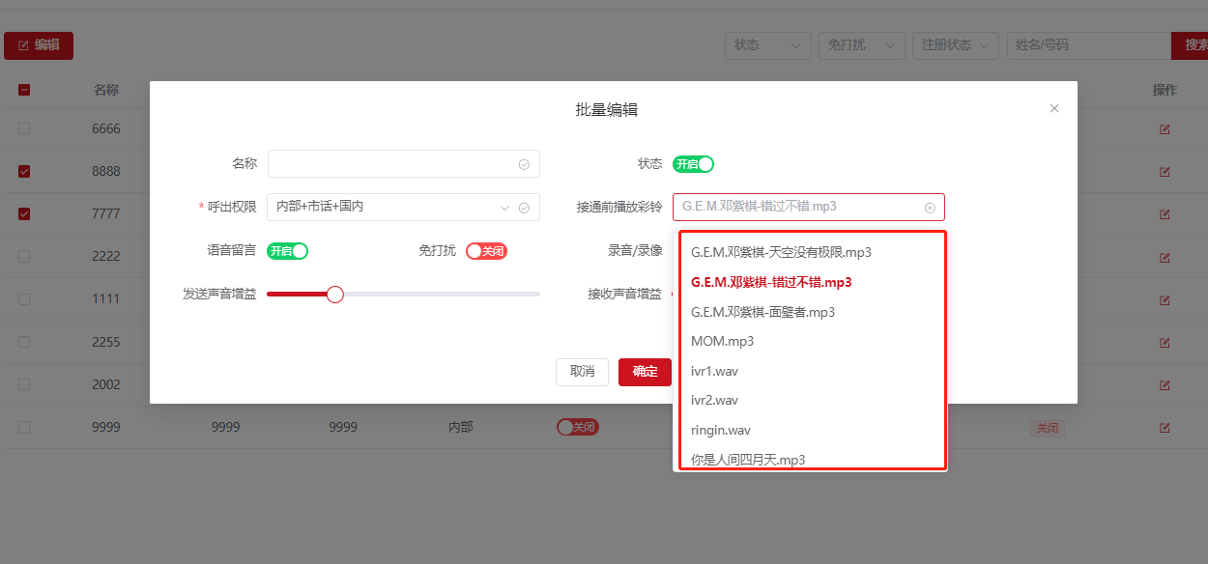Close the batch edit dialog

(x=1054, y=109)
